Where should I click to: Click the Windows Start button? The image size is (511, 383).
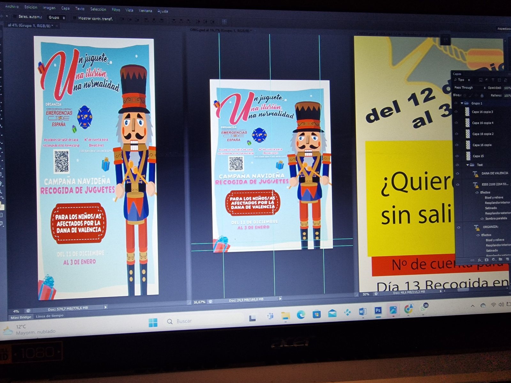click(153, 323)
